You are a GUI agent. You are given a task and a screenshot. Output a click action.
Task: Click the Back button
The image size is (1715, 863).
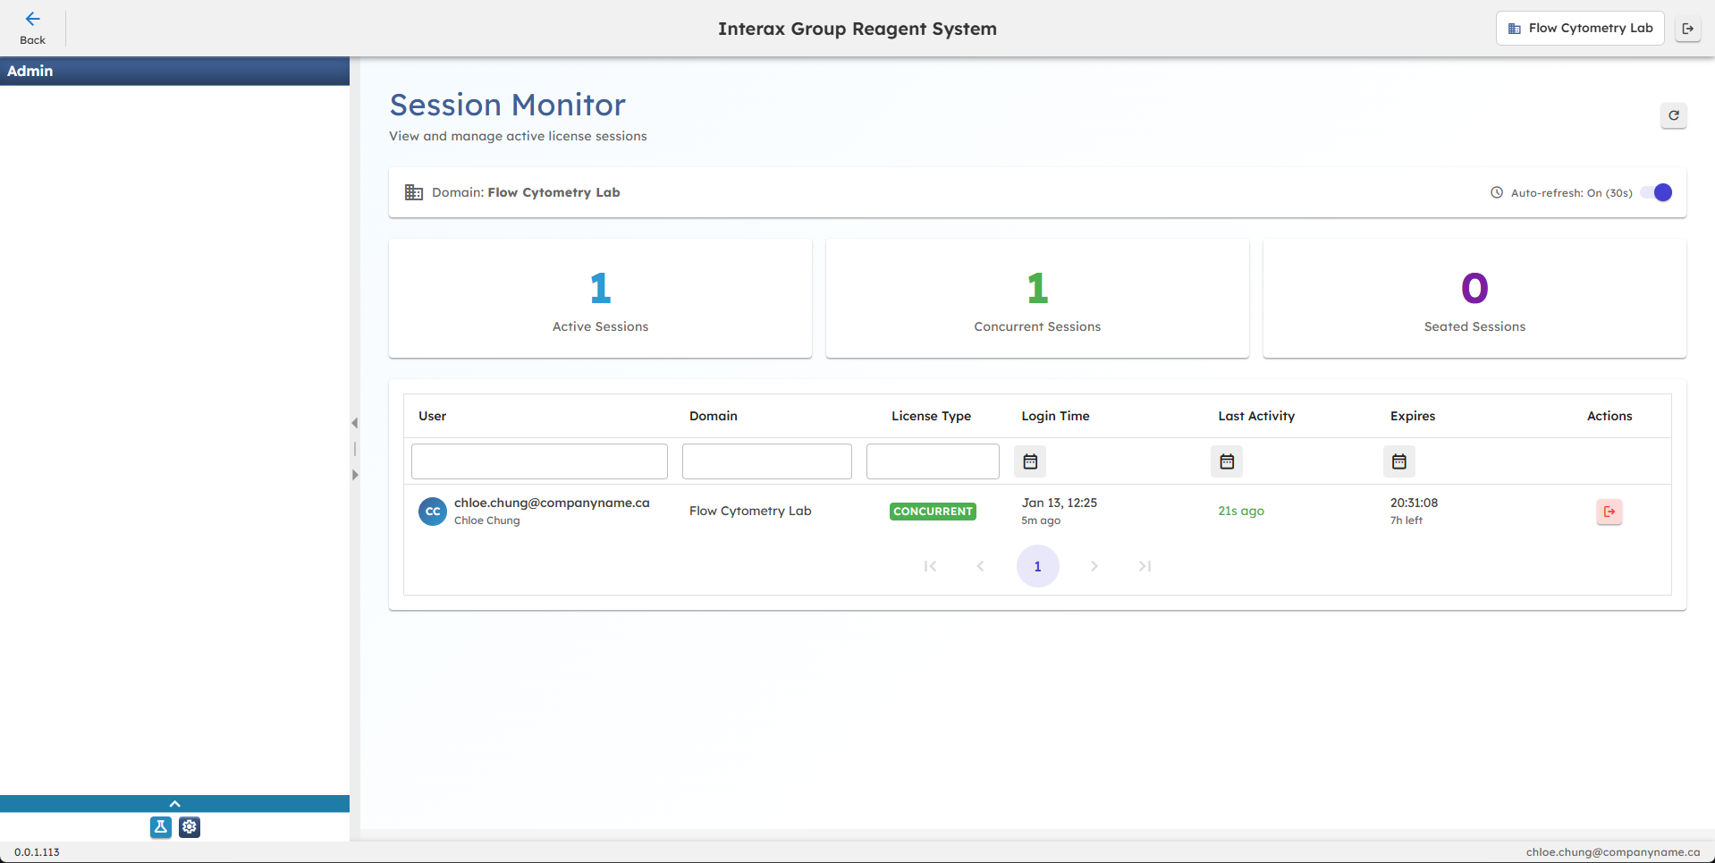pos(32,28)
